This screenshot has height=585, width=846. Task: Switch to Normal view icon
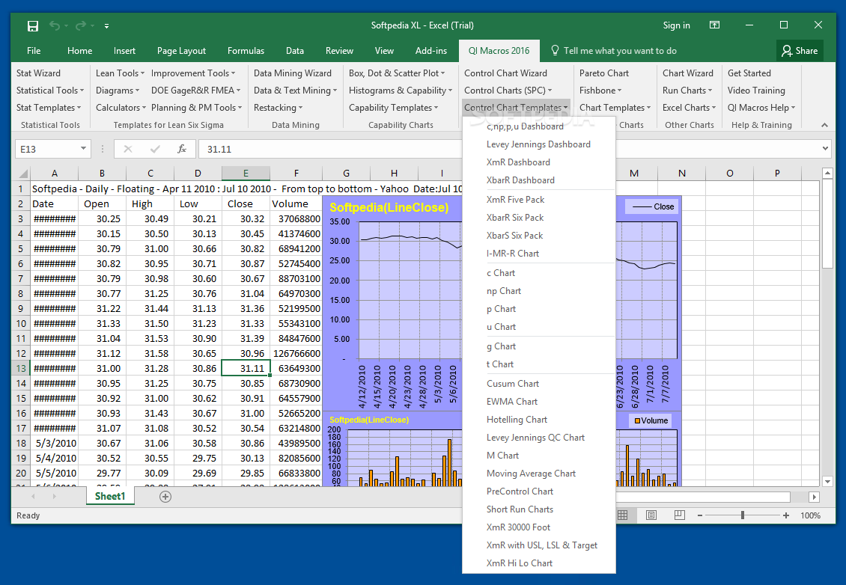tap(623, 515)
